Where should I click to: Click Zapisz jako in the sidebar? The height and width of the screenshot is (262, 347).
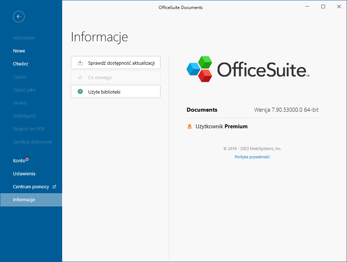click(x=24, y=90)
